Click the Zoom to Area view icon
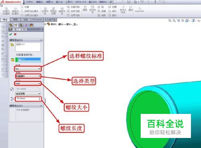This screenshot has height=148, width=201. 174,20
